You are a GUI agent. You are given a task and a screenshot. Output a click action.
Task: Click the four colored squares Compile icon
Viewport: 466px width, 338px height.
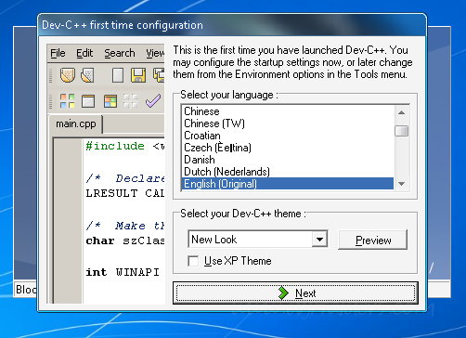point(68,101)
